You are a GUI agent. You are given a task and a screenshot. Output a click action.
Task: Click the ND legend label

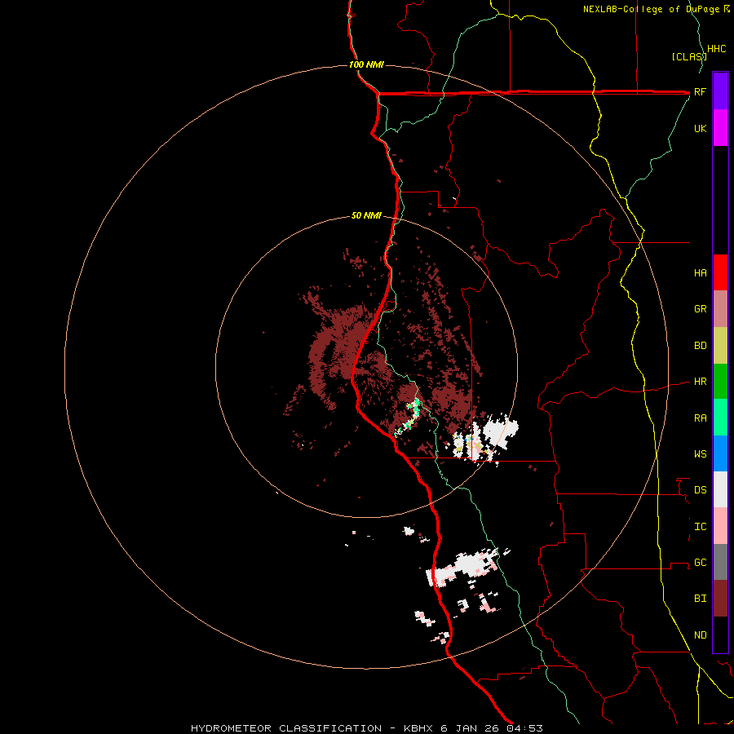tap(700, 635)
